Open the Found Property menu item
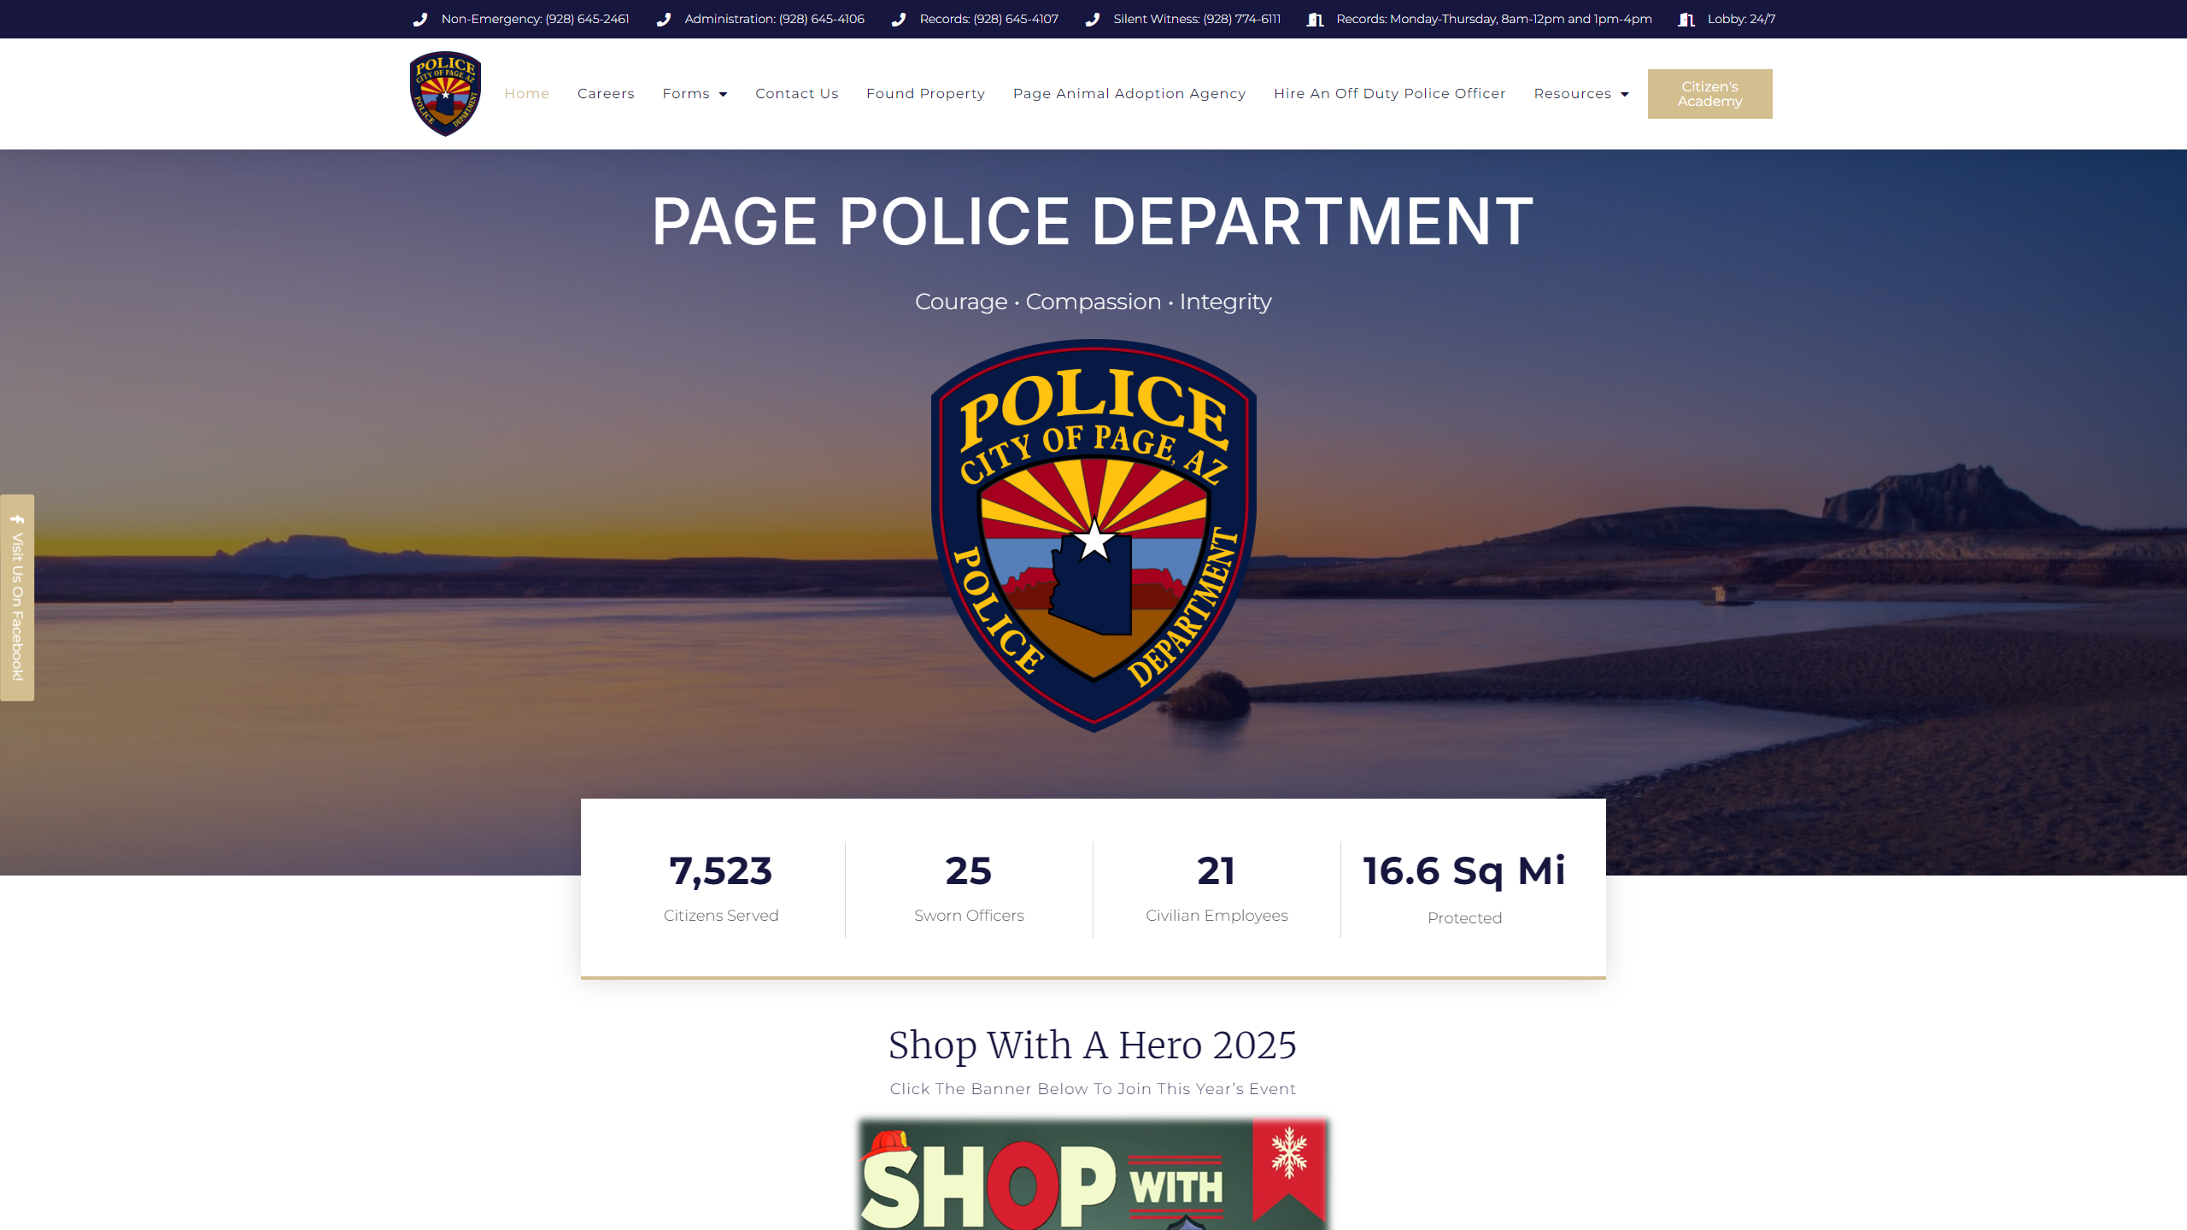Image resolution: width=2187 pixels, height=1230 pixels. (x=925, y=94)
